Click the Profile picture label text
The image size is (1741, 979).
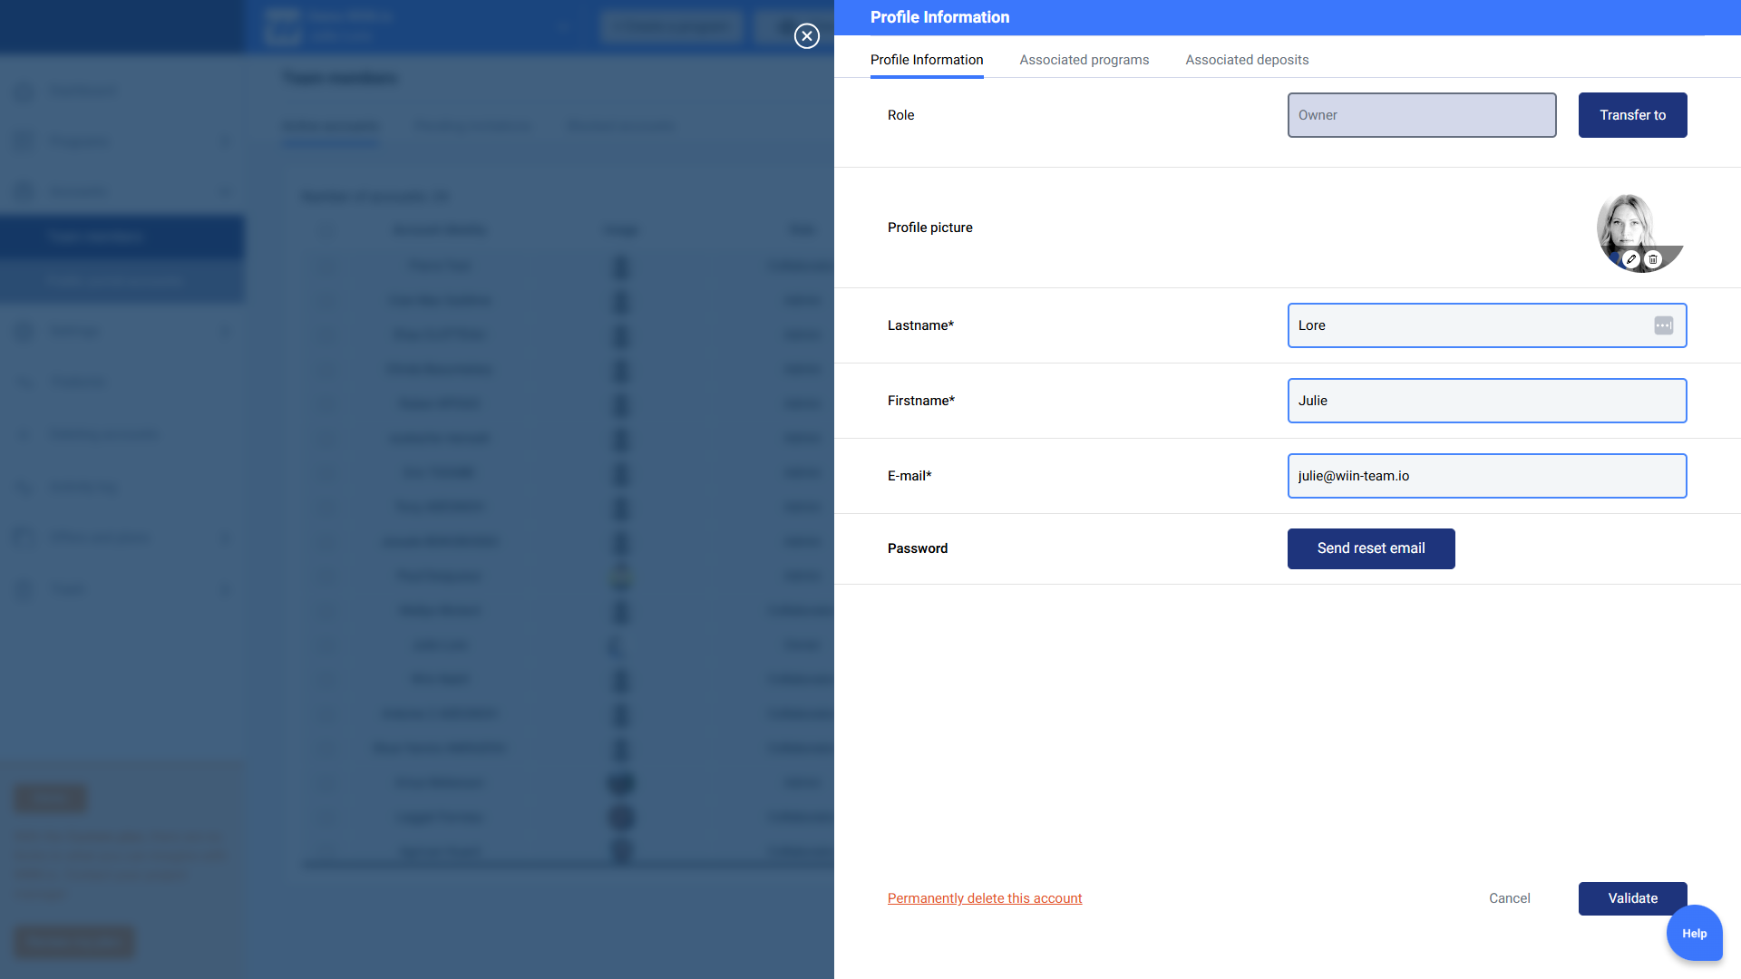tap(929, 228)
